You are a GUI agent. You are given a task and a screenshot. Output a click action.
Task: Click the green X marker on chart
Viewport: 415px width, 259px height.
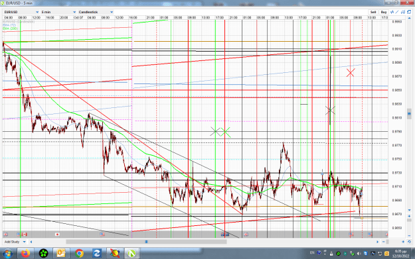(226, 132)
